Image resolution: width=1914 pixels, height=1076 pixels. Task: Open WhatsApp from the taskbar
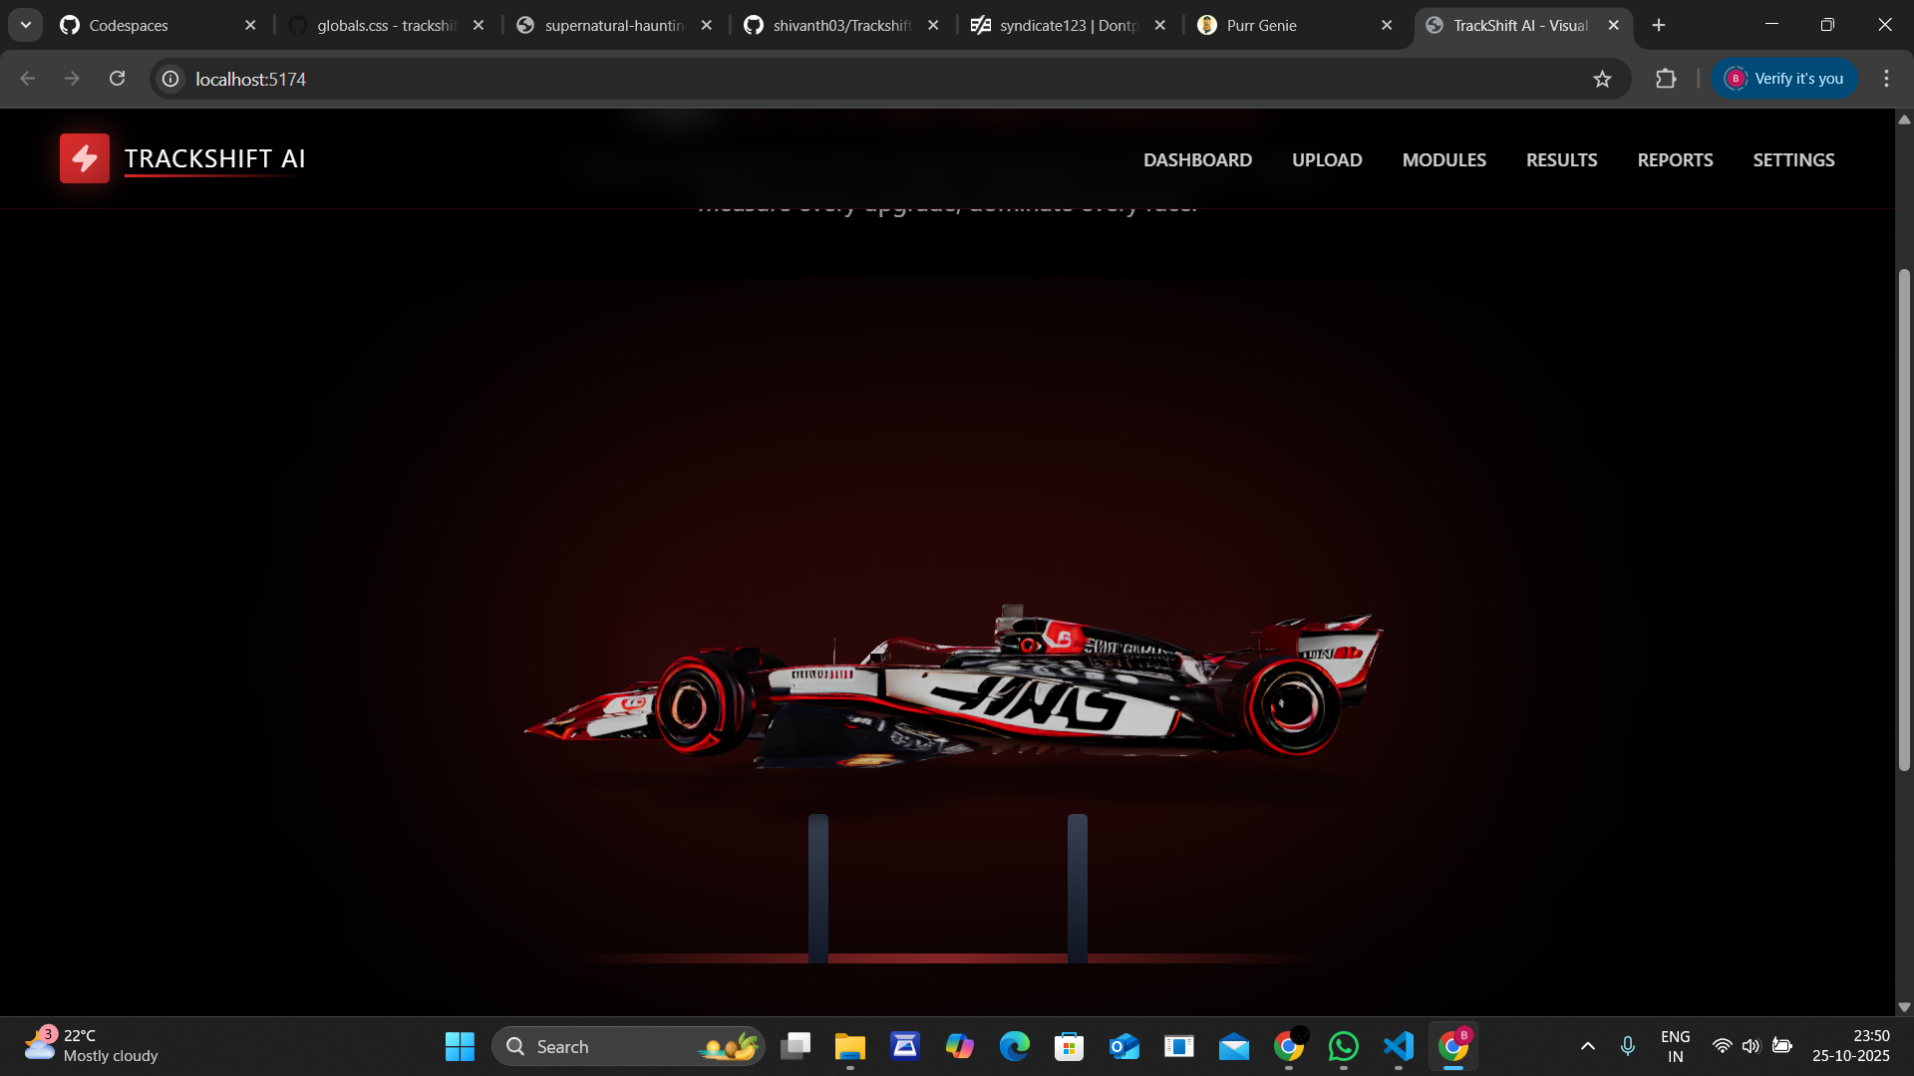(1344, 1046)
